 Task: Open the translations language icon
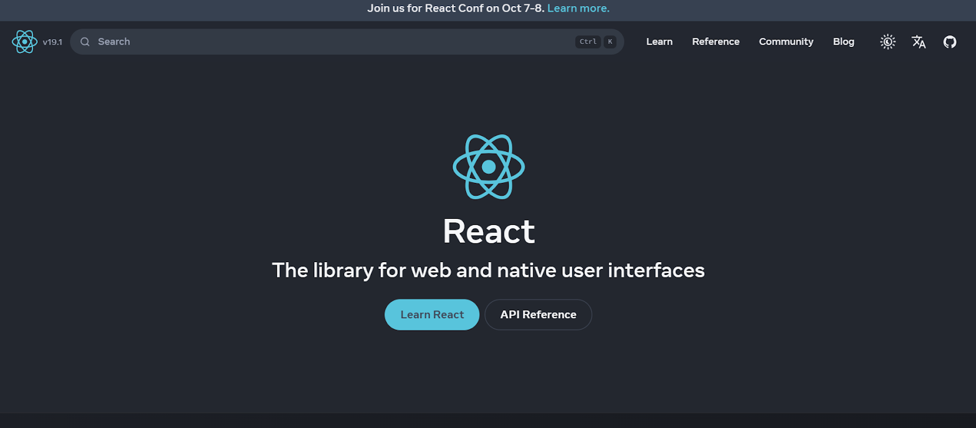(919, 41)
